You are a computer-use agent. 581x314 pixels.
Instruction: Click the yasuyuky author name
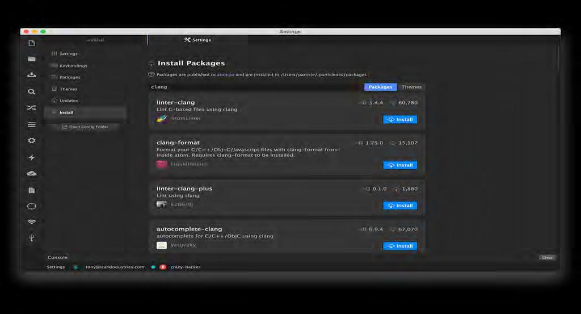(x=183, y=245)
